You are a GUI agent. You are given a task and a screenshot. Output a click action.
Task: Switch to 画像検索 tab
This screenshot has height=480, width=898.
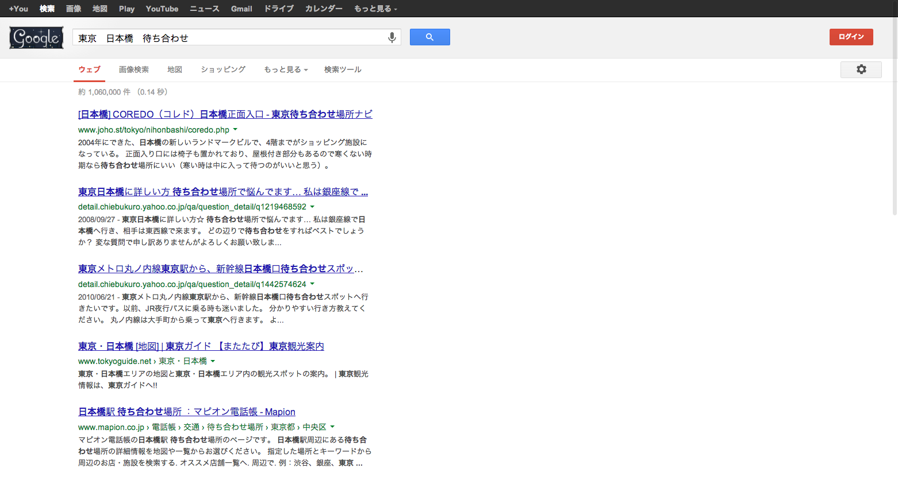point(133,69)
